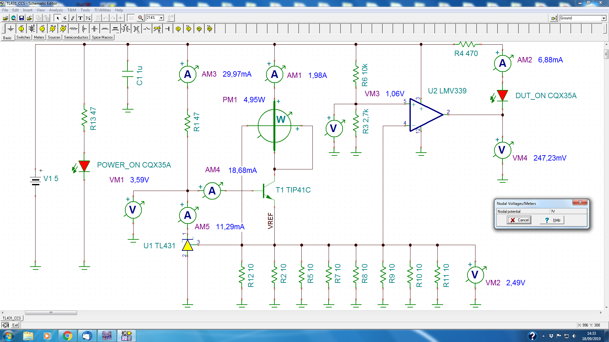The height and width of the screenshot is (342, 609).
Task: Open Google Chrome from the taskbar
Action: 67,336
